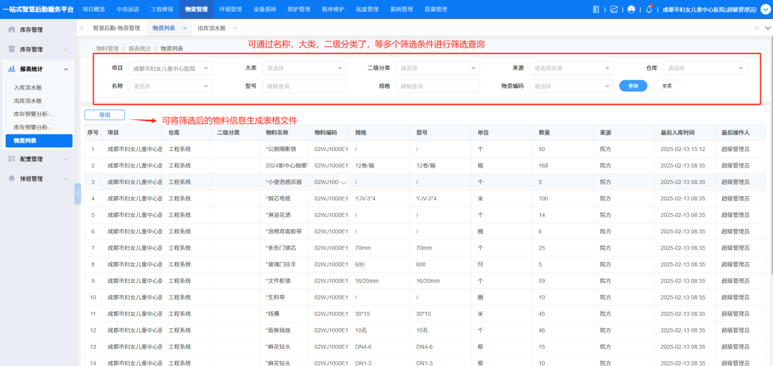
Task: Open 项目概览 in the top navigation
Action: 93,9
